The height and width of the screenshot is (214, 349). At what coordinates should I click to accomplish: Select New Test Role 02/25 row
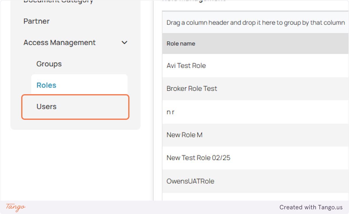[x=255, y=158]
